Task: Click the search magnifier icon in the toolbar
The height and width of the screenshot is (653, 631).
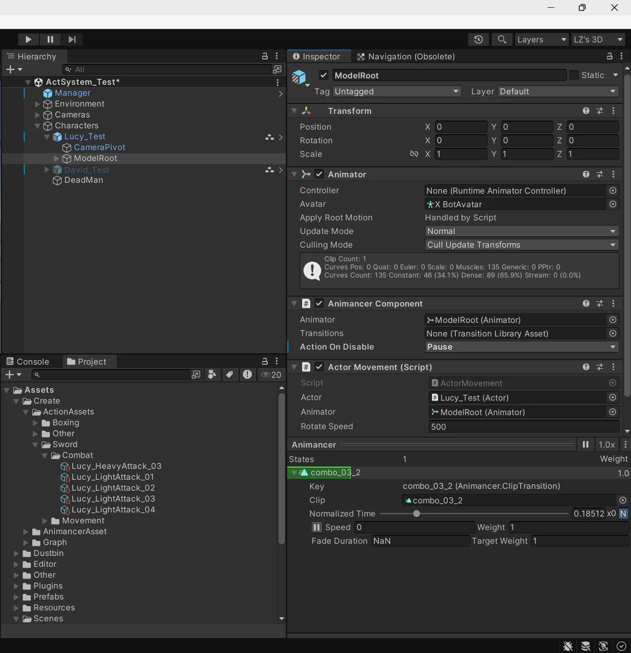Action: click(x=502, y=39)
